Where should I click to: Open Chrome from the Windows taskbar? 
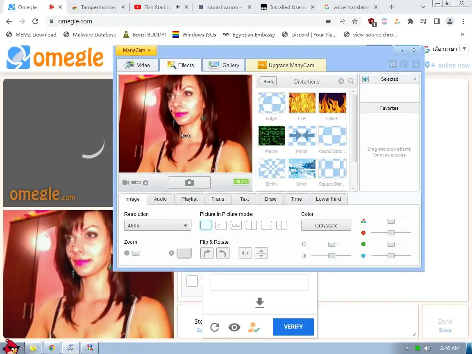pos(52,348)
